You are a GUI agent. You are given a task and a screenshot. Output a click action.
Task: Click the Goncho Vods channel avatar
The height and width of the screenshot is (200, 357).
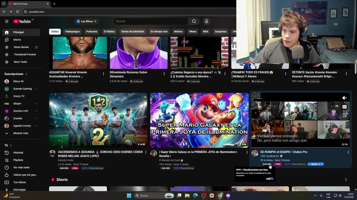point(52,153)
